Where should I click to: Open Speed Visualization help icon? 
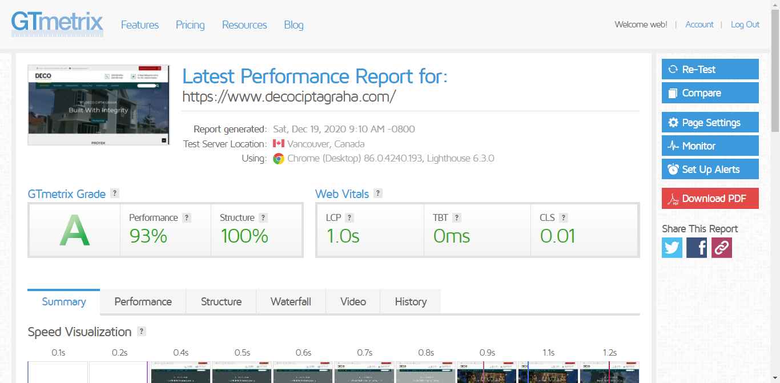142,332
